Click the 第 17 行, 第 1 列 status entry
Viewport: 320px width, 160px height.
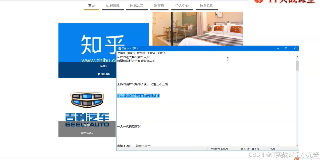point(250,149)
